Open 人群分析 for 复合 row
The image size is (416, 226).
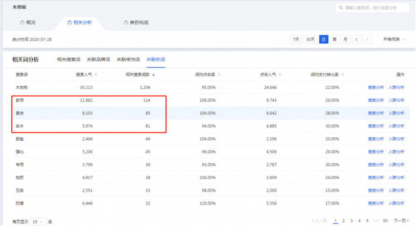pyautogui.click(x=396, y=113)
